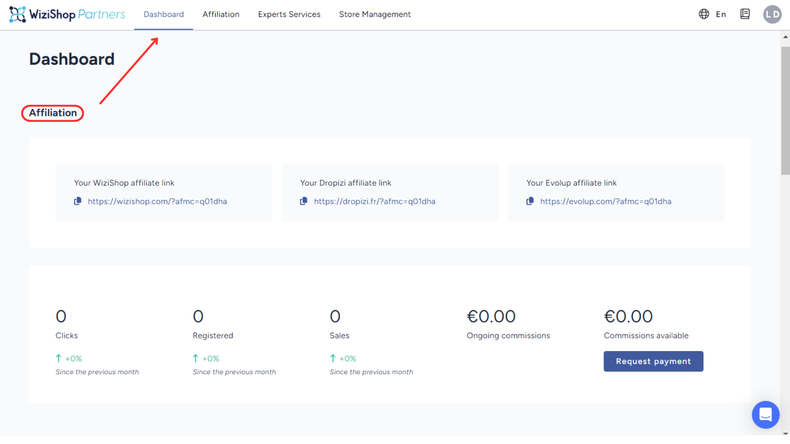
Task: Click the €0.00 Commissions available value
Action: coord(628,317)
